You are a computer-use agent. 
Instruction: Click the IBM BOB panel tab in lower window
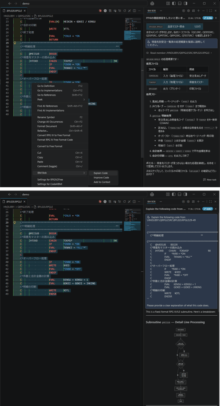(x=151, y=201)
